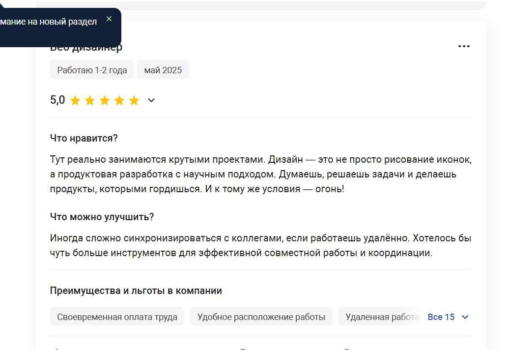Viewport: 509px width, 350px height.
Task: Click the Преимущества и льготы в компании heading
Action: [136, 291]
